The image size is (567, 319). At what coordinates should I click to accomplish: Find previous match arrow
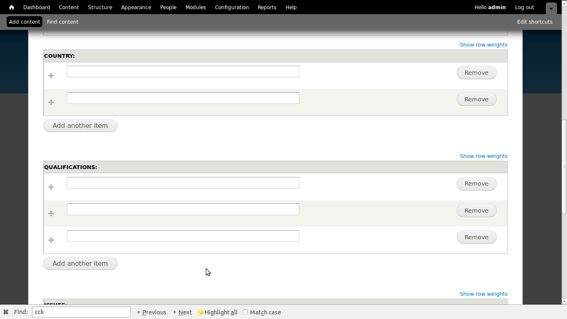click(x=139, y=312)
